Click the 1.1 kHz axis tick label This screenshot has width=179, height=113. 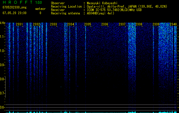click(x=2, y=37)
